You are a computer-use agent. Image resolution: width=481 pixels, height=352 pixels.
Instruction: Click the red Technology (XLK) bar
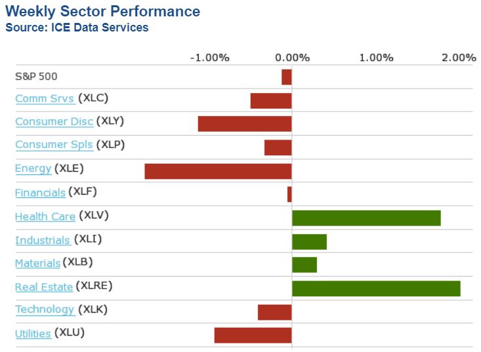coord(274,312)
